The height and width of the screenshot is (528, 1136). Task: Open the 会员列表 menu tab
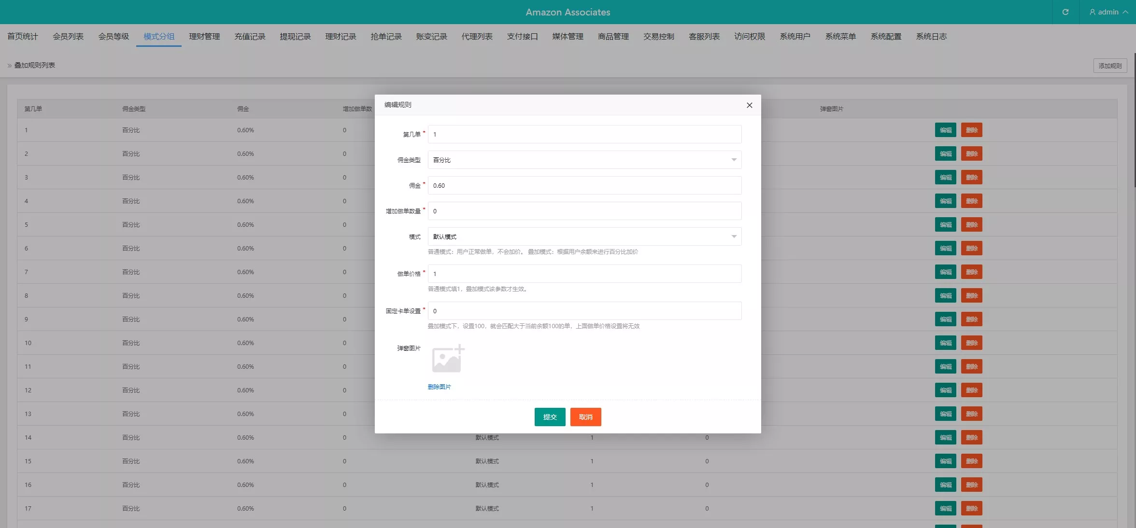click(68, 37)
